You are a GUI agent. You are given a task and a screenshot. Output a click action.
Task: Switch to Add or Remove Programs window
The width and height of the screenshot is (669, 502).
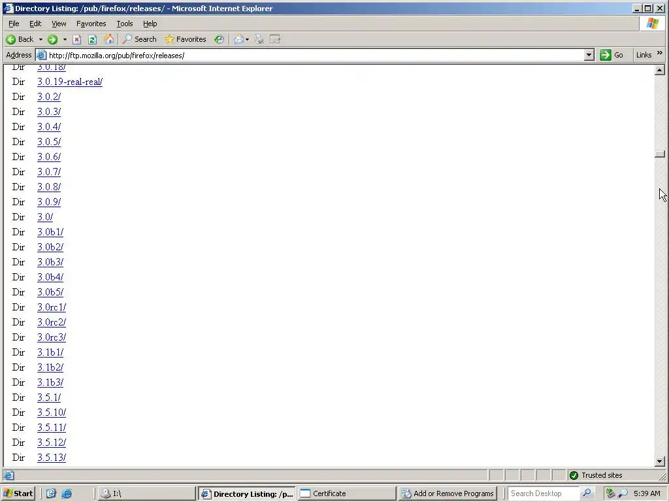tap(448, 494)
